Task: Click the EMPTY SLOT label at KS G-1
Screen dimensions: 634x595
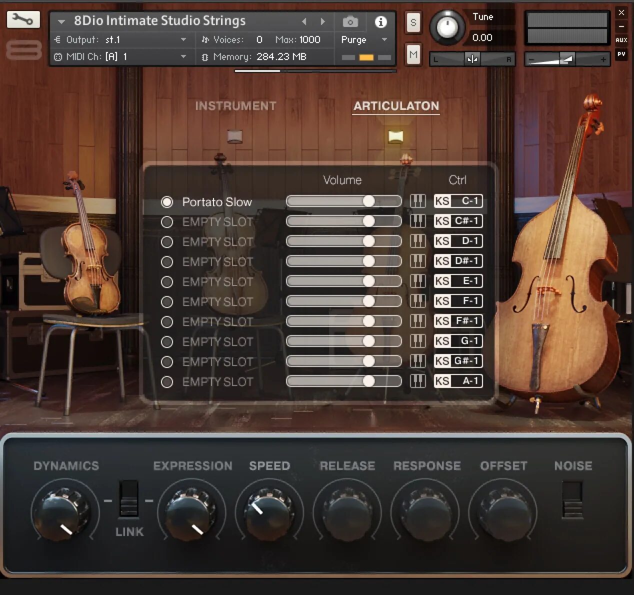Action: (x=217, y=342)
